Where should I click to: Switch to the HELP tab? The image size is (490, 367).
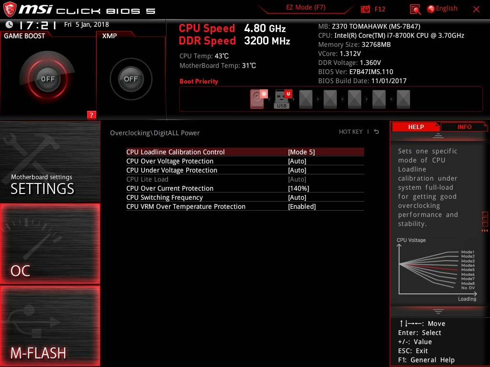[x=416, y=127]
